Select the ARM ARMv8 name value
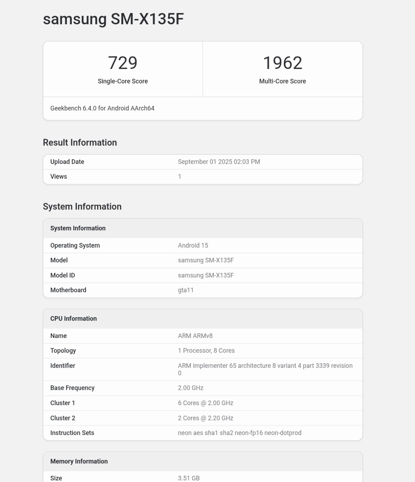 click(x=195, y=336)
